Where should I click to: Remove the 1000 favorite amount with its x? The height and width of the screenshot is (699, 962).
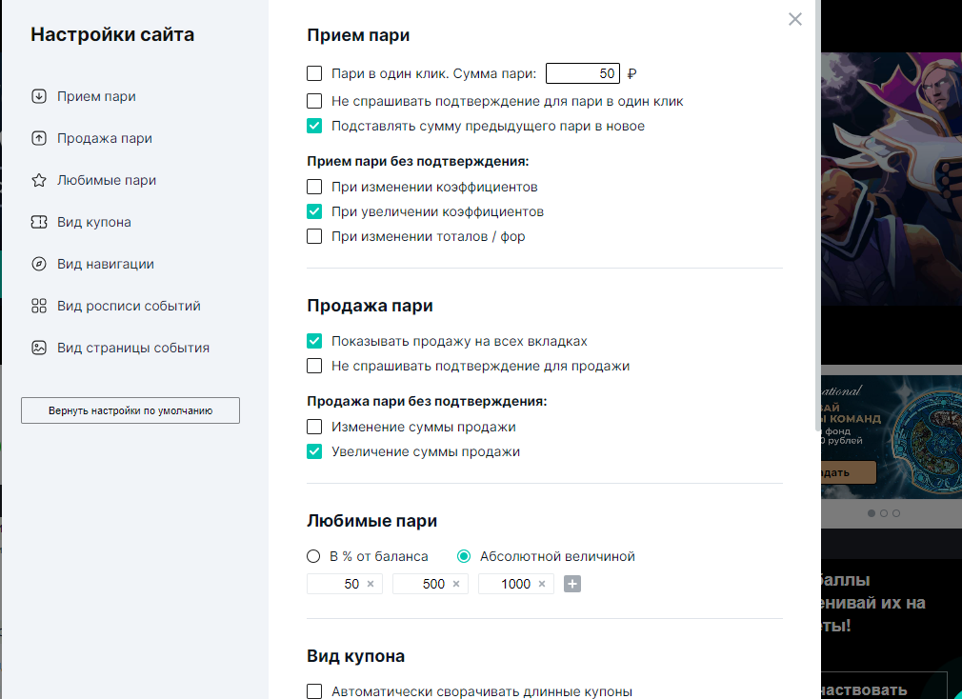(x=542, y=584)
